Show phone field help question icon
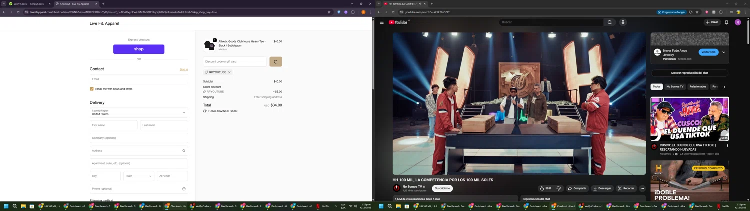Viewport: 750px width, 211px height. coord(184,189)
